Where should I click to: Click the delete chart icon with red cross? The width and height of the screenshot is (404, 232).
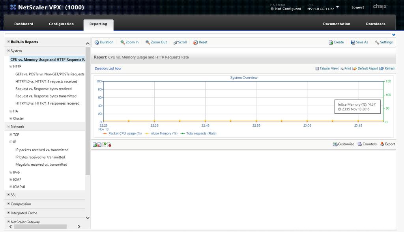tap(99, 145)
